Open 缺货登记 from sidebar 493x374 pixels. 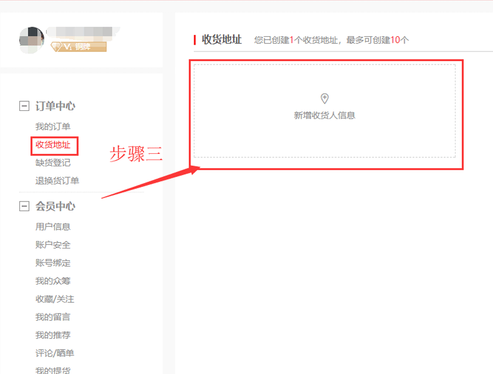point(53,163)
